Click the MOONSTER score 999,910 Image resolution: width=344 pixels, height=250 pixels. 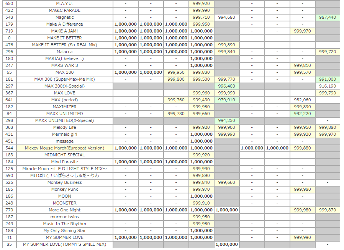(x=201, y=203)
